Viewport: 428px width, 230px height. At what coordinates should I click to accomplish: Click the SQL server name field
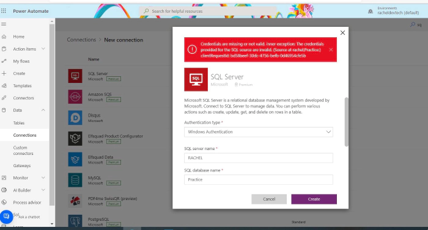coord(259,158)
